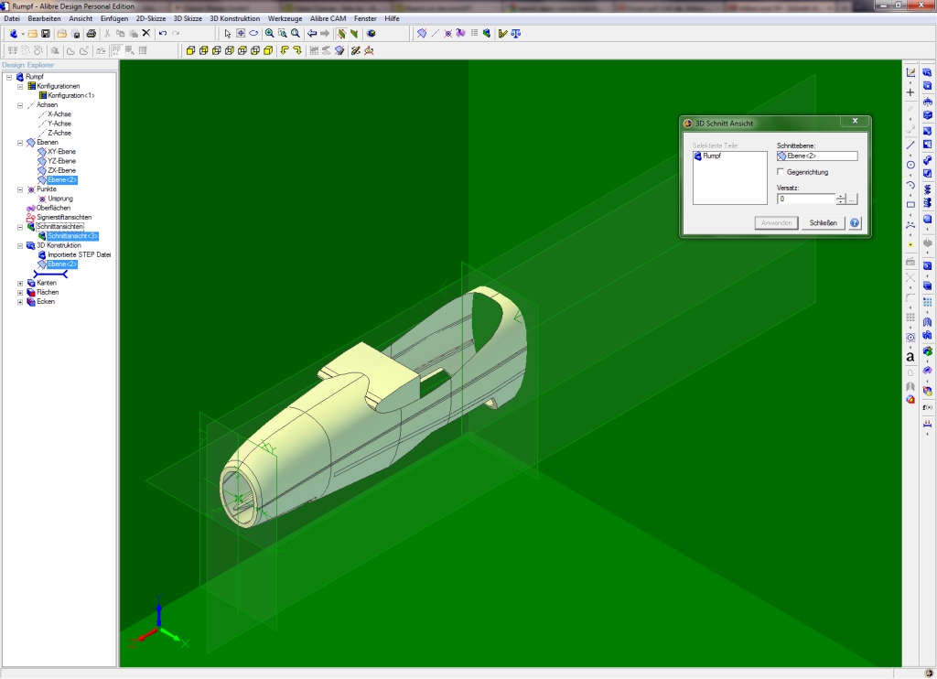Select YZ-Ebene in the Design Explorer
The height and width of the screenshot is (679, 937).
click(61, 161)
